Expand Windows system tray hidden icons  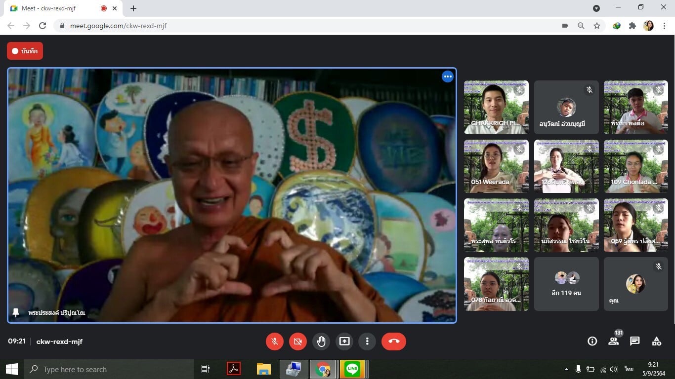pyautogui.click(x=566, y=369)
